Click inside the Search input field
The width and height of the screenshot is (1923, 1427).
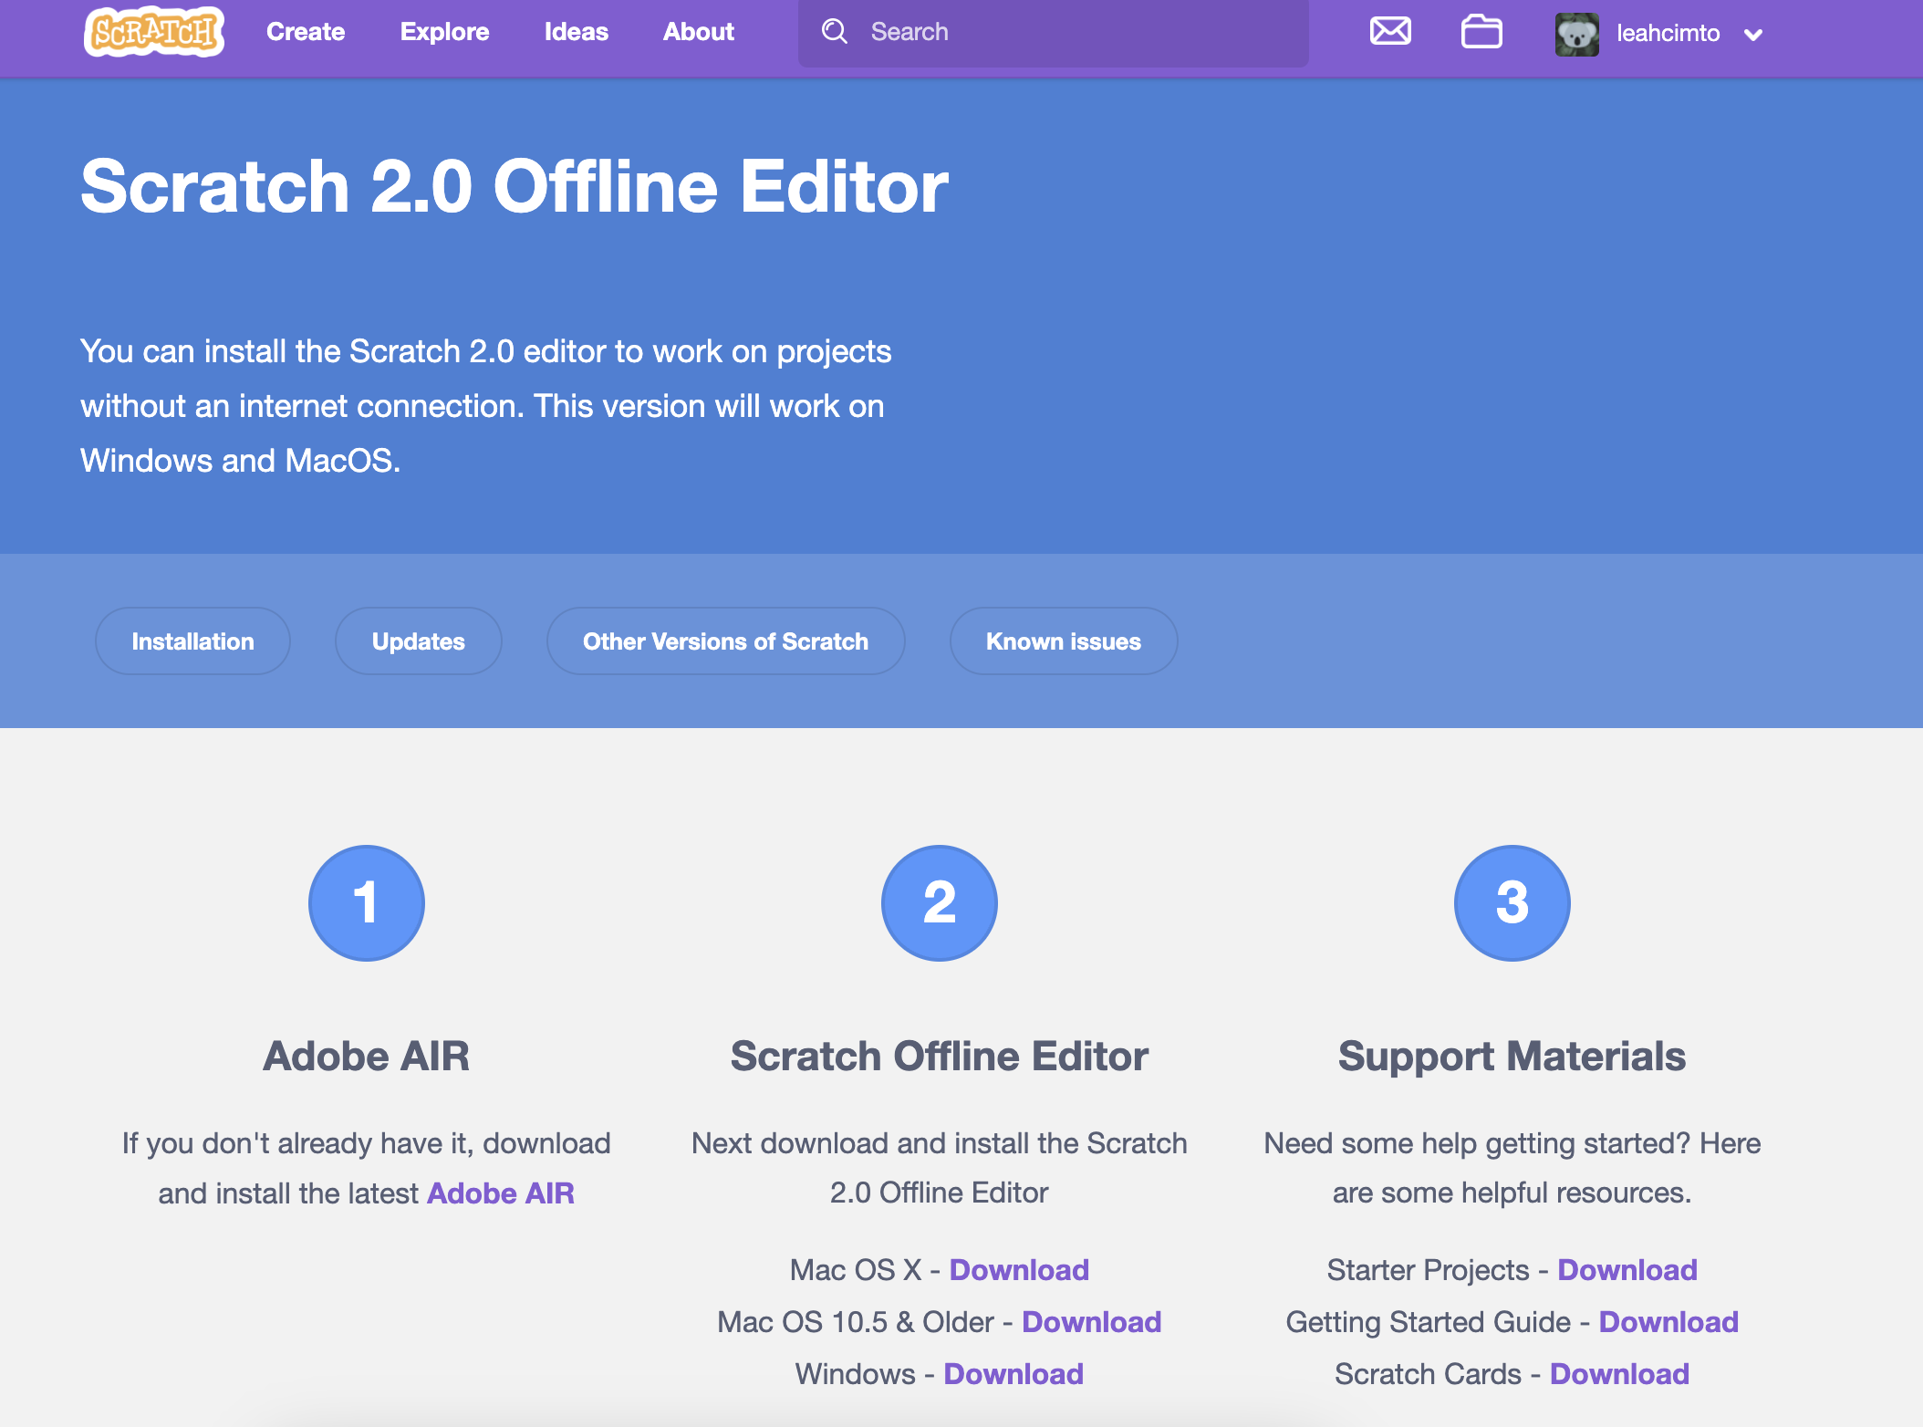[x=1049, y=31]
